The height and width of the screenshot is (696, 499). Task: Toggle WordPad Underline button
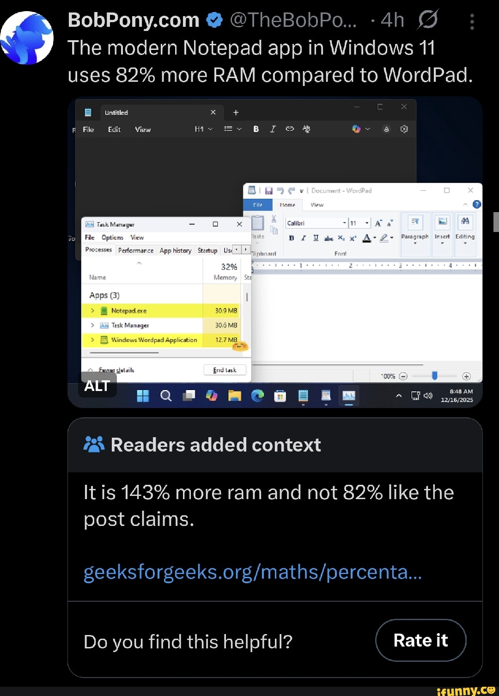pos(316,238)
